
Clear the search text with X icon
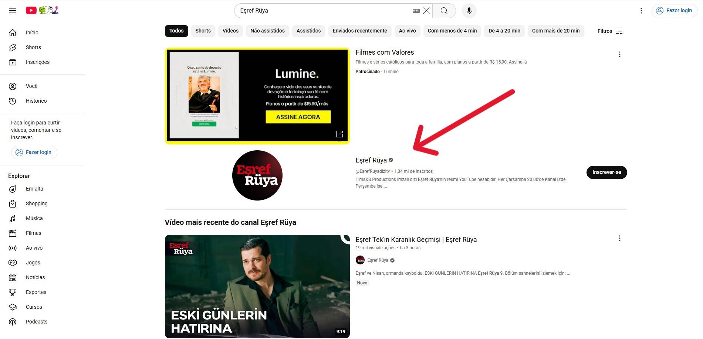(426, 11)
